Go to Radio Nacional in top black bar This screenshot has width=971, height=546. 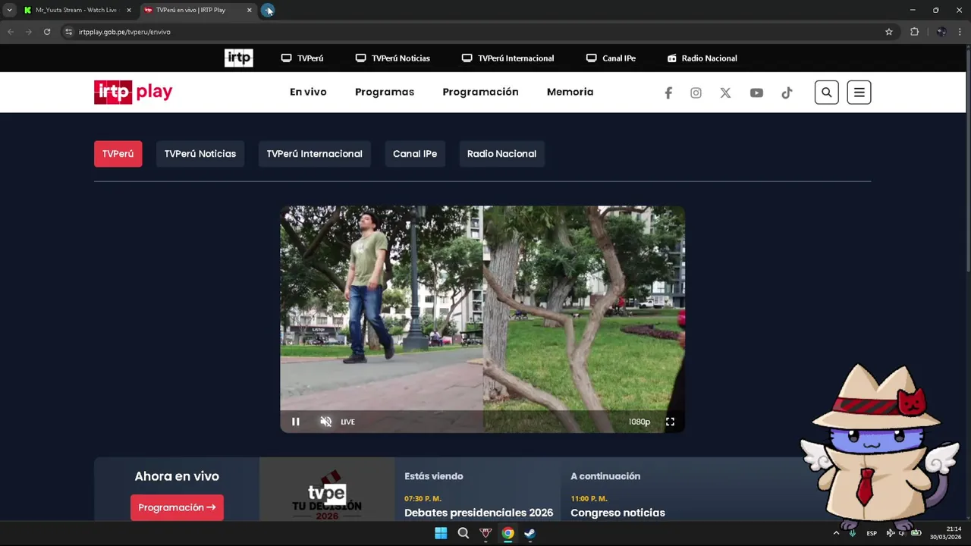click(x=702, y=58)
